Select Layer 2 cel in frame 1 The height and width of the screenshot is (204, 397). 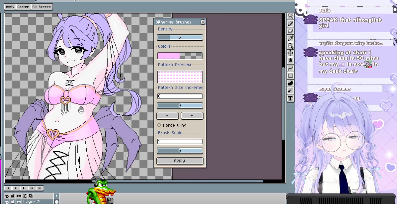(x=57, y=202)
